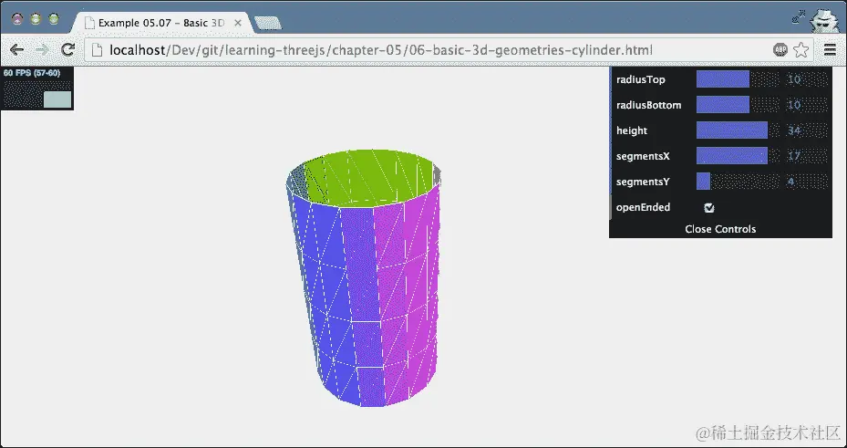The image size is (847, 448).
Task: Click the segmentsY slider bar
Action: (x=738, y=182)
